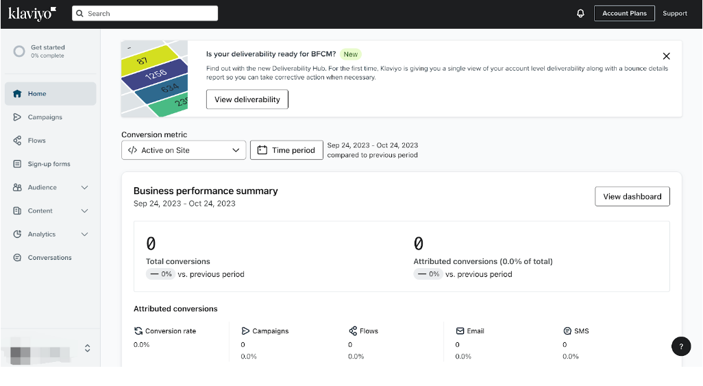Open Campaigns in sidebar
Image resolution: width=703 pixels, height=386 pixels.
[x=50, y=117]
